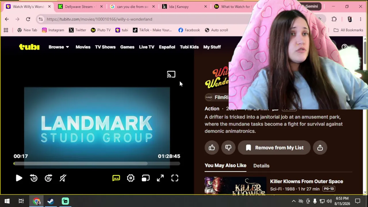Switch to the What to Watch tab
368x207 pixels.
click(233, 7)
